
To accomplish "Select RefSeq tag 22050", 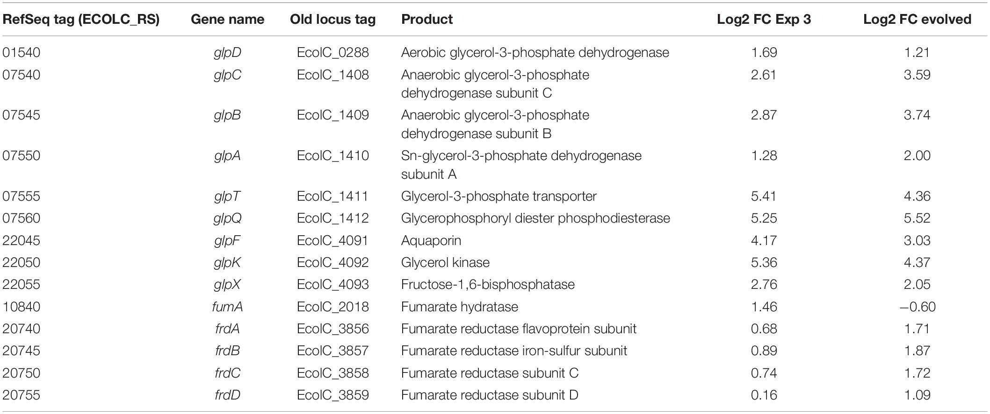I will coord(22,262).
